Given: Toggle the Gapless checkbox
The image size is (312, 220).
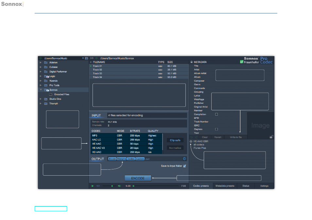Looking at the screenshot, I should 217,129.
